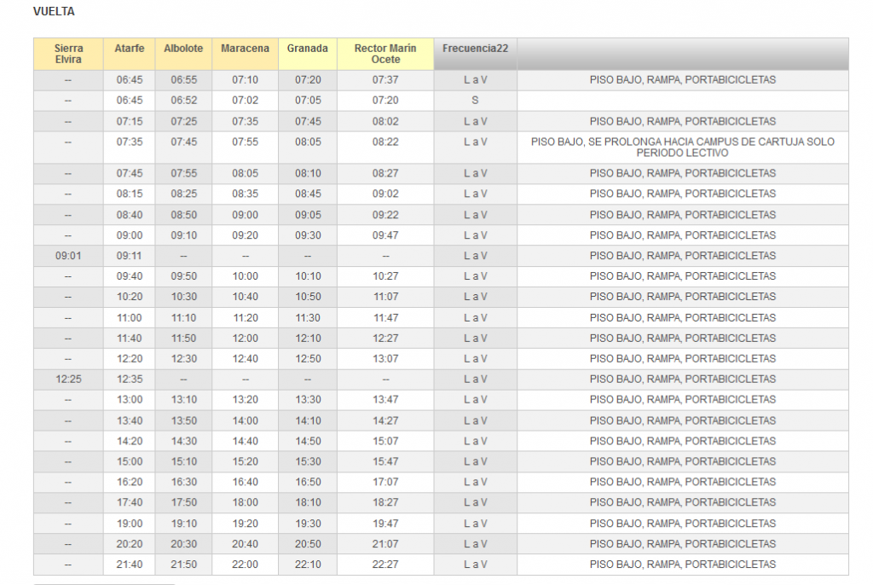Click the 12:35 Atarfe time cell
873x585 pixels.
[x=129, y=379]
